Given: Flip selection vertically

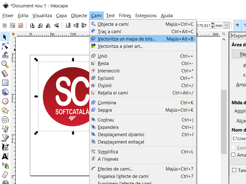Looking at the screenshot, I should [x=56, y=25].
